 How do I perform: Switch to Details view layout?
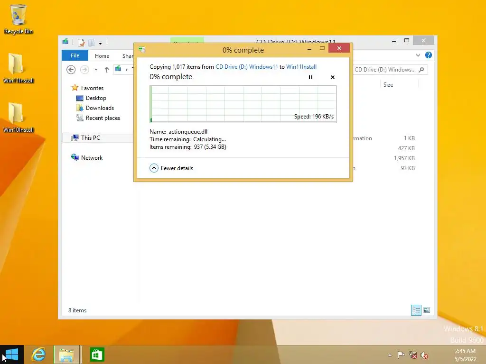tap(416, 310)
